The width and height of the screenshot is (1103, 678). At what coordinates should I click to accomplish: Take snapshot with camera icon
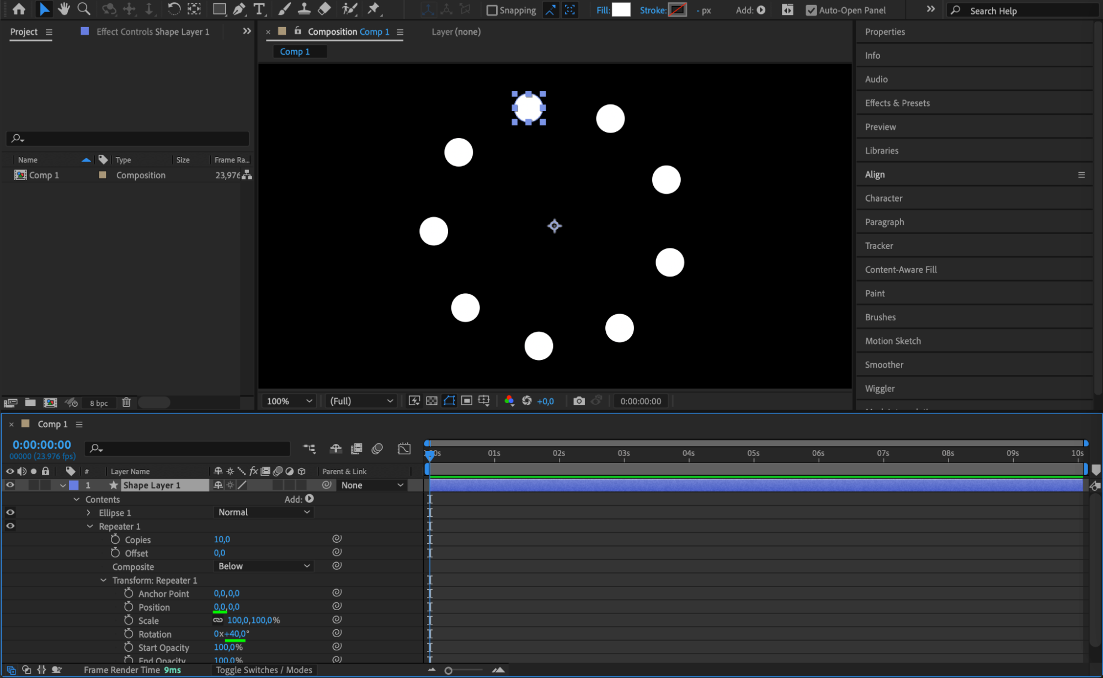(x=579, y=401)
